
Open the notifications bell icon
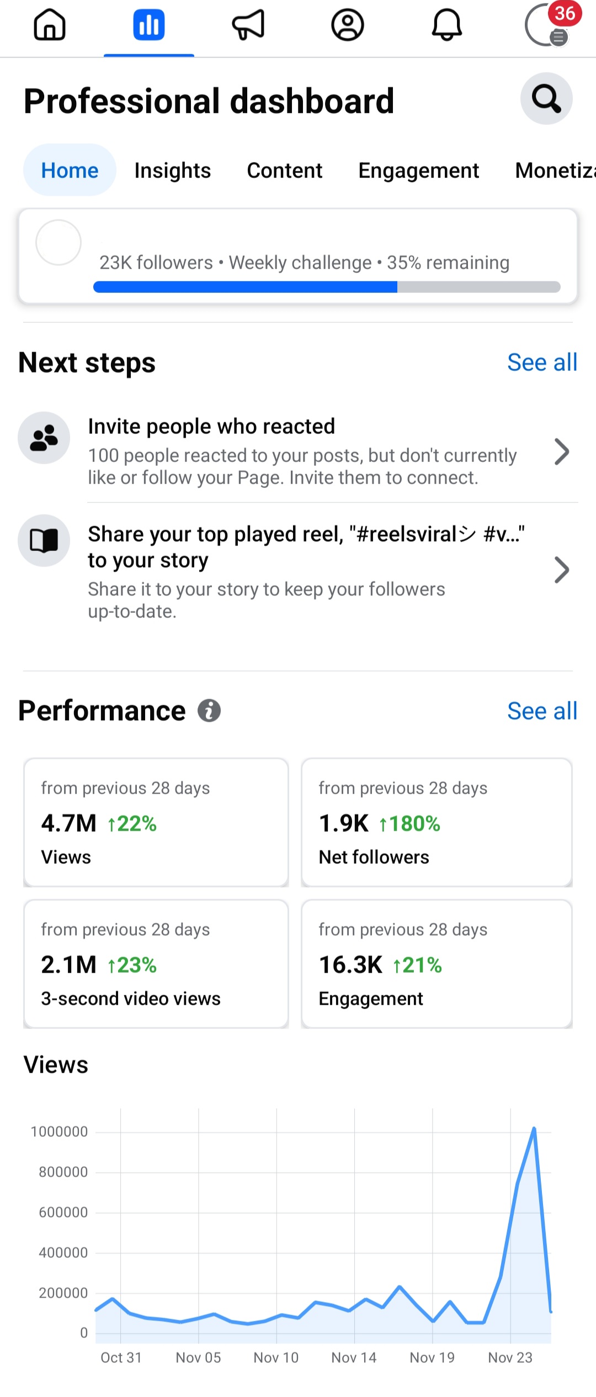[446, 25]
